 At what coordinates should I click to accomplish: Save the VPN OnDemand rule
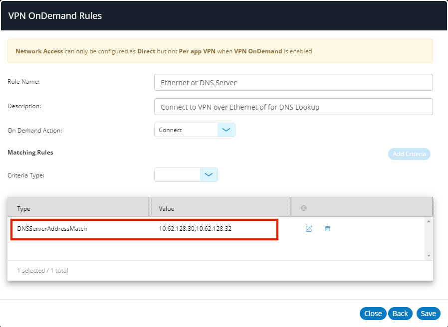click(x=428, y=314)
